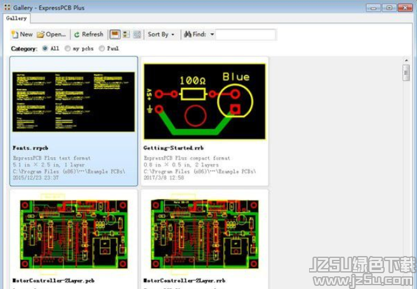
Task: Click the Find search input field
Action: (x=246, y=35)
